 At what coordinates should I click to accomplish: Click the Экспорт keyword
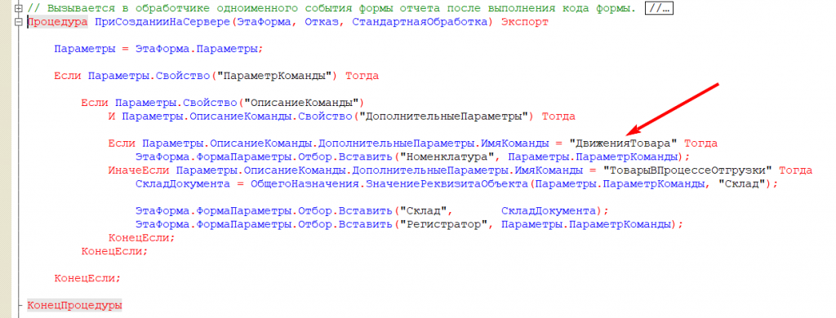525,22
